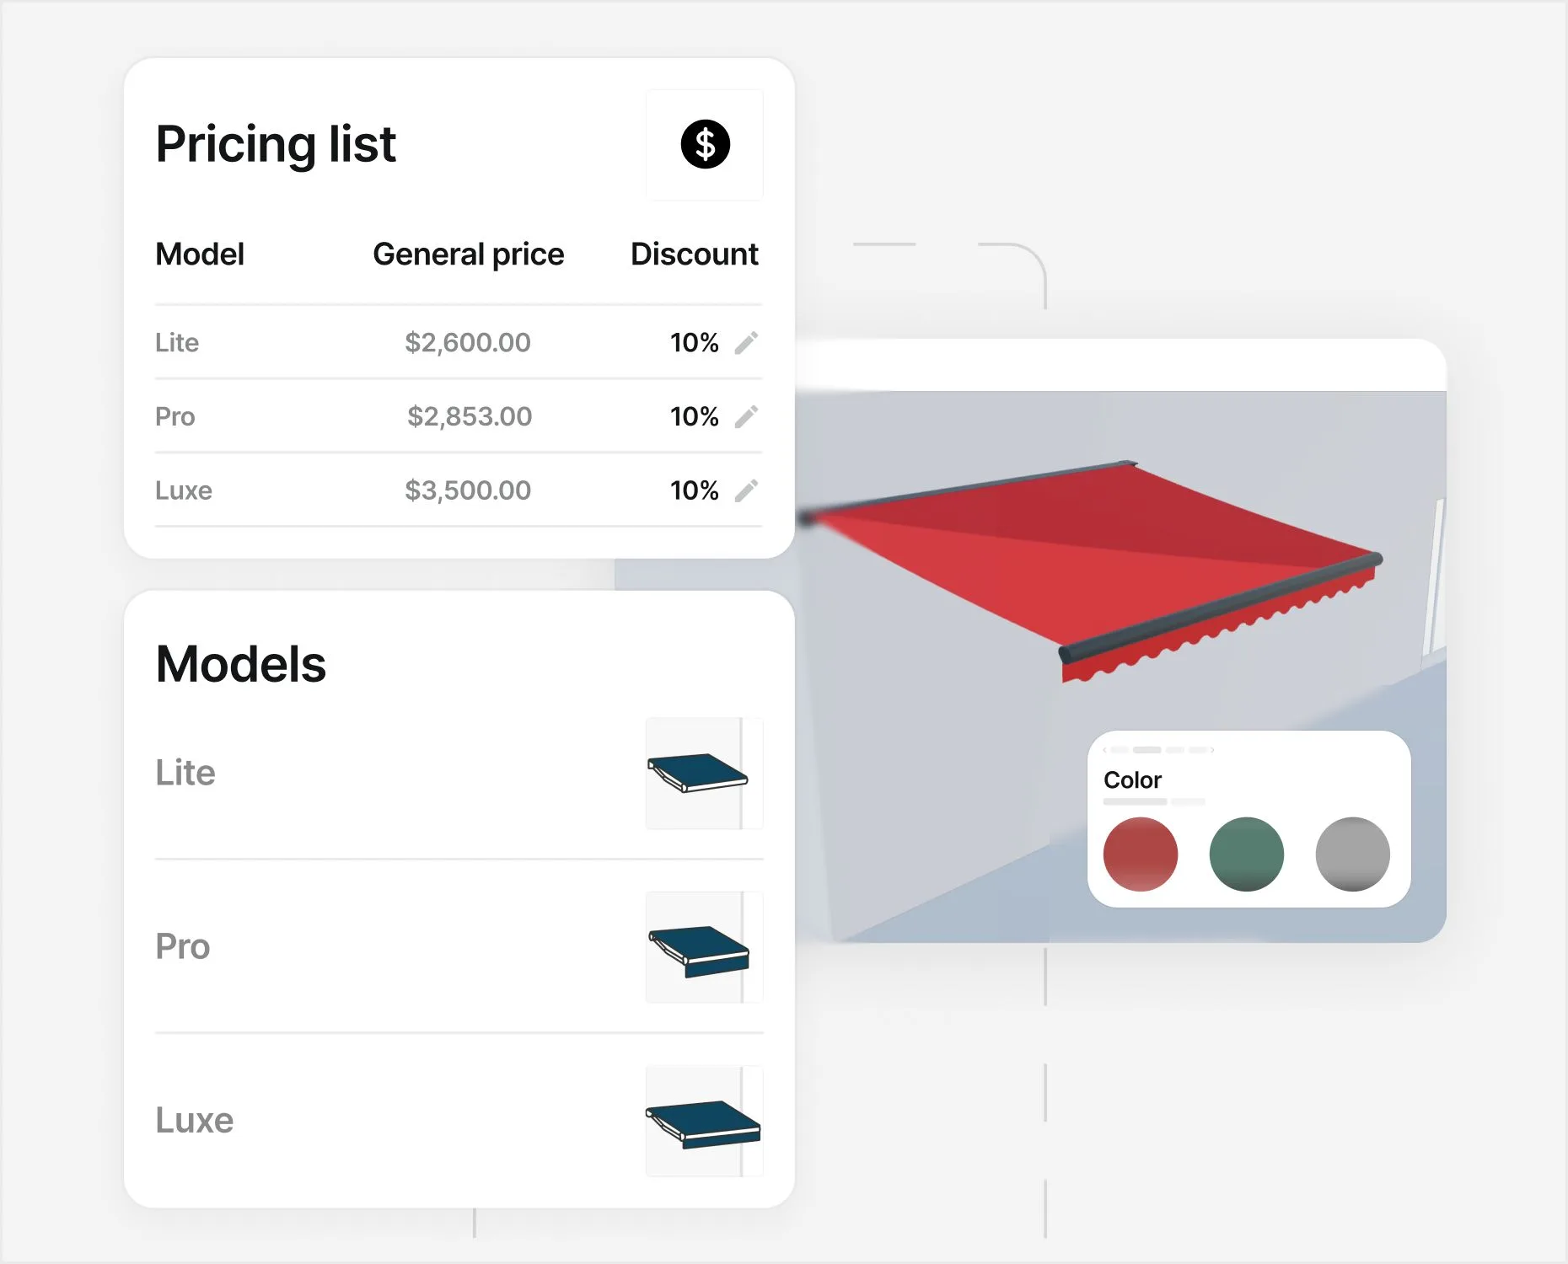Click the Model column header

coord(200,254)
